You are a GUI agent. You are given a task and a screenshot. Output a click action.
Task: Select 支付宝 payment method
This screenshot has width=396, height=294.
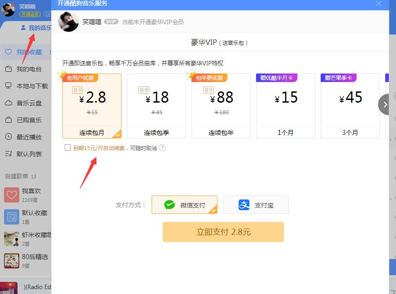click(x=256, y=205)
